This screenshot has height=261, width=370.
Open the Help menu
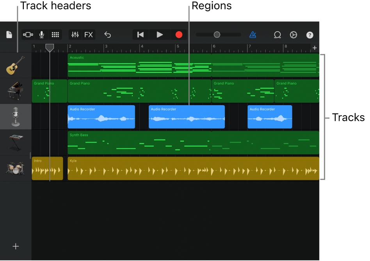[310, 35]
